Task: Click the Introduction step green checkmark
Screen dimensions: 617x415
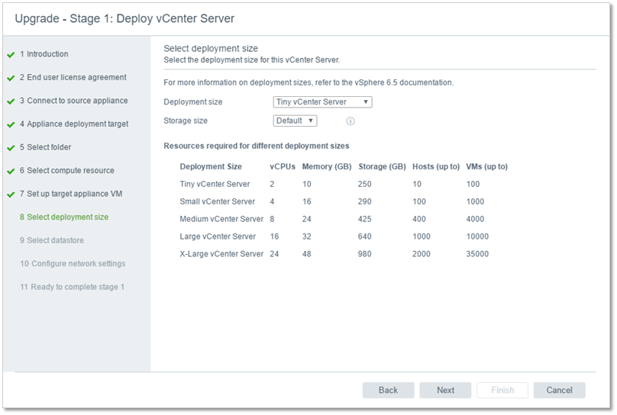Action: [x=11, y=55]
